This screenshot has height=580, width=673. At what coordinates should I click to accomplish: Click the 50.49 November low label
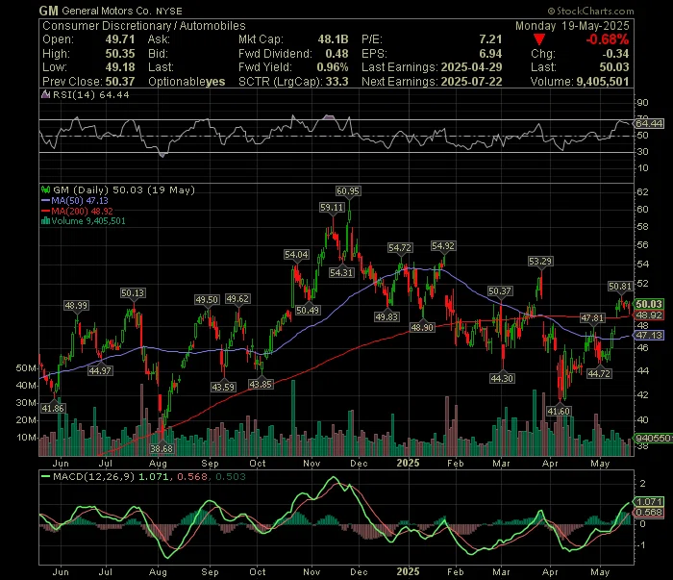tap(308, 310)
